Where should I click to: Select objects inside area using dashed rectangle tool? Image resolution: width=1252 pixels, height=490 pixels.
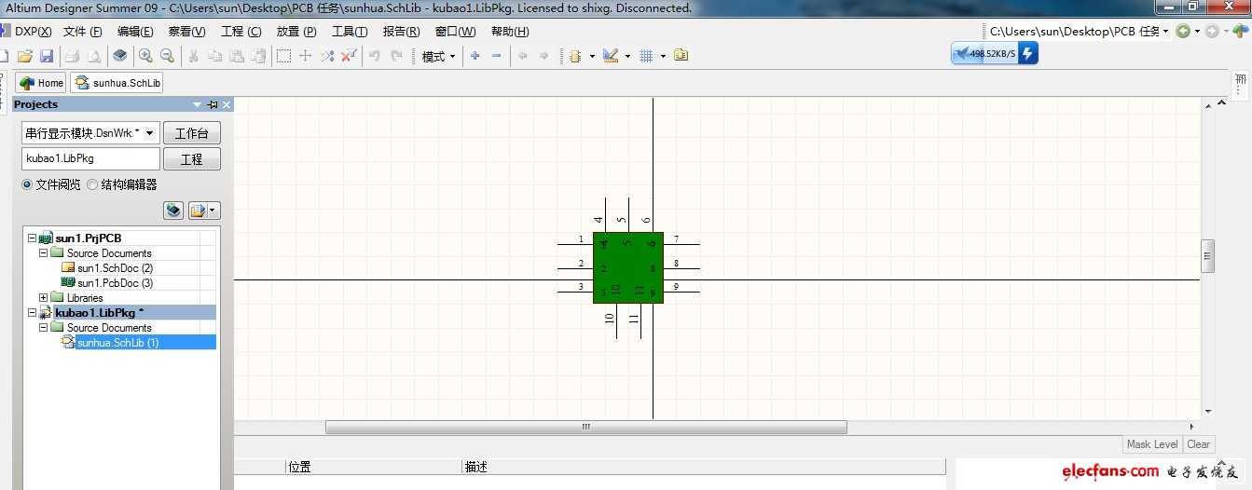pos(283,56)
